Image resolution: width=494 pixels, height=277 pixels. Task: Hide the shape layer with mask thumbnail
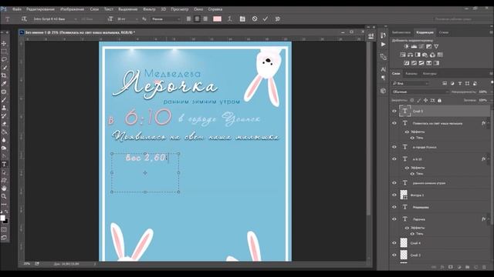point(394,195)
